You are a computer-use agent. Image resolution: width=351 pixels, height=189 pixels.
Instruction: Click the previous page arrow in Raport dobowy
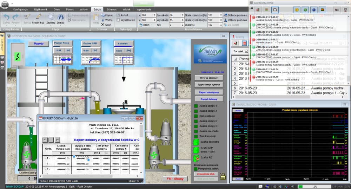pos(45,140)
